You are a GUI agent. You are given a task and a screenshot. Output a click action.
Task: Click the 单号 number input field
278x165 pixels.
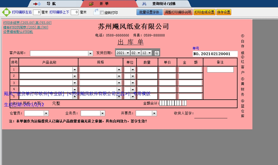point(215,54)
